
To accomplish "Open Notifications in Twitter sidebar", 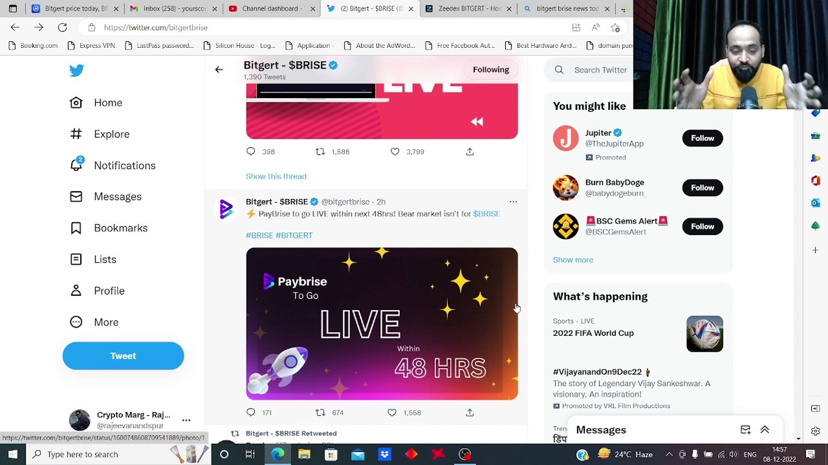I will (113, 165).
